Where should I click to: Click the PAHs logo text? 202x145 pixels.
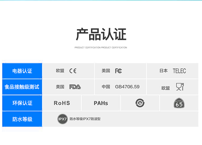coord(101,103)
